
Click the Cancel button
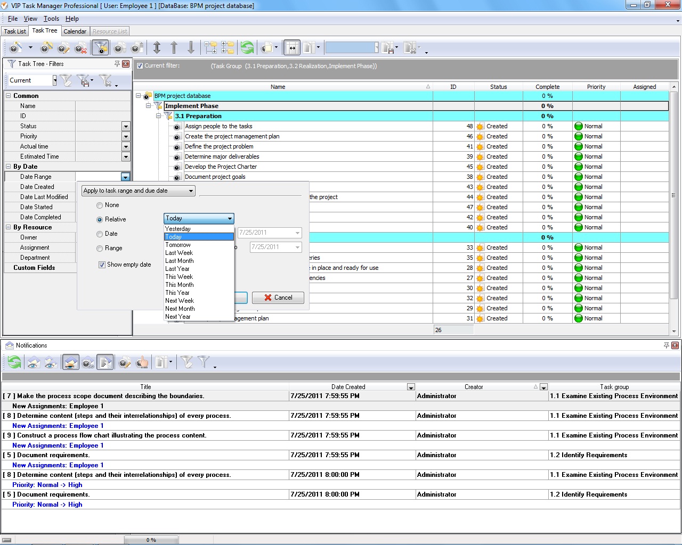point(278,298)
